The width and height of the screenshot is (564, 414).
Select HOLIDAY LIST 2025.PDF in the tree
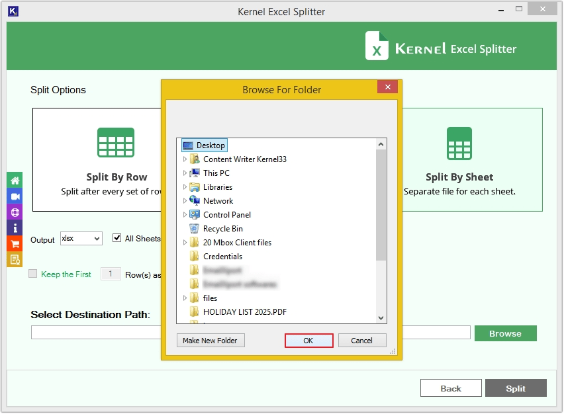245,312
